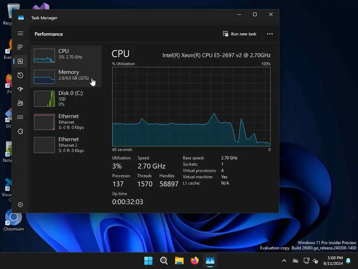Click the Virtual processors label
Image resolution: width=358 pixels, height=269 pixels.
click(x=200, y=171)
